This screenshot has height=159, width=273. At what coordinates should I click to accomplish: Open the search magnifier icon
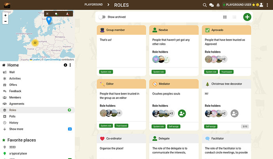pos(205,5)
